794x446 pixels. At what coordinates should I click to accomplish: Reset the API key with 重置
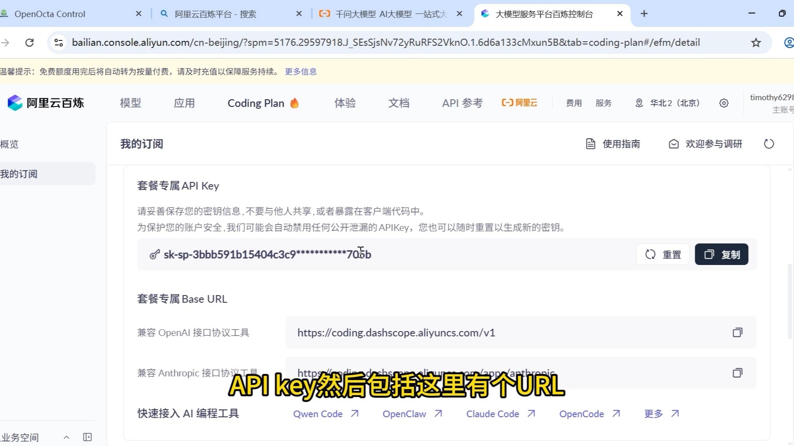coord(663,255)
